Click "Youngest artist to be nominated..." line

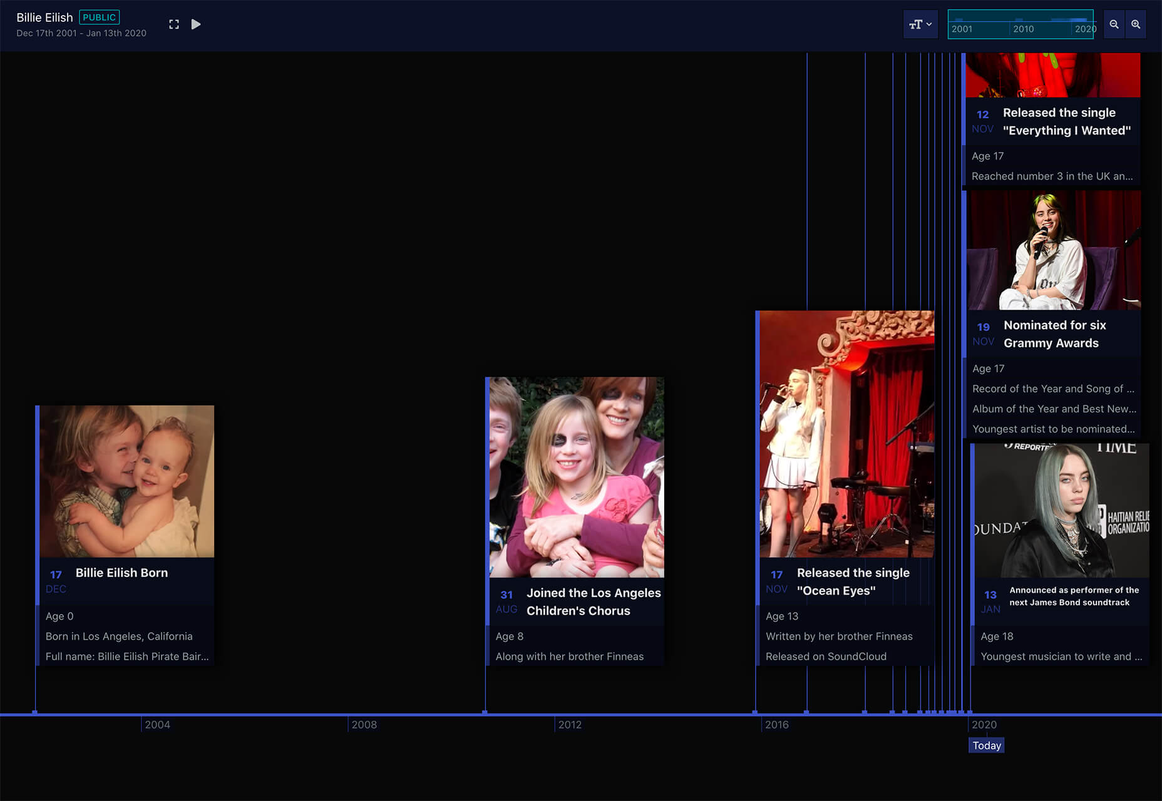[1053, 429]
